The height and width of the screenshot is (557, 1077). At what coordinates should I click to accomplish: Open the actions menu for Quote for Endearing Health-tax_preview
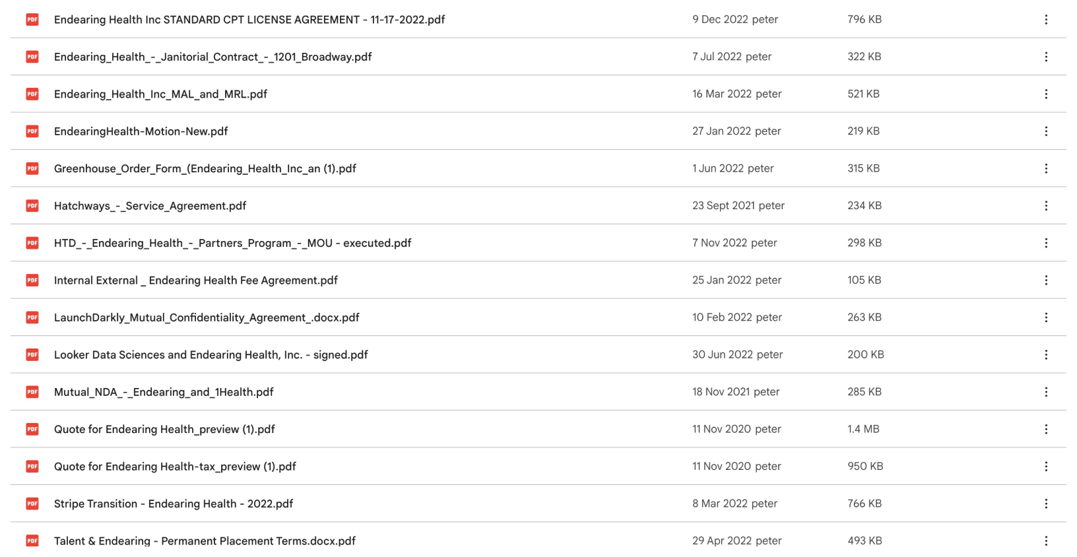[x=1046, y=466]
